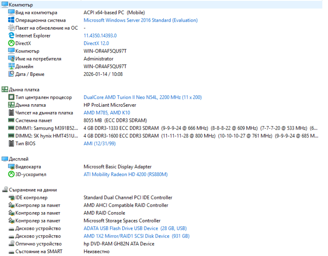The image size is (328, 256).
Task: Click the Дата / Време row icon
Action: [x=11, y=74]
